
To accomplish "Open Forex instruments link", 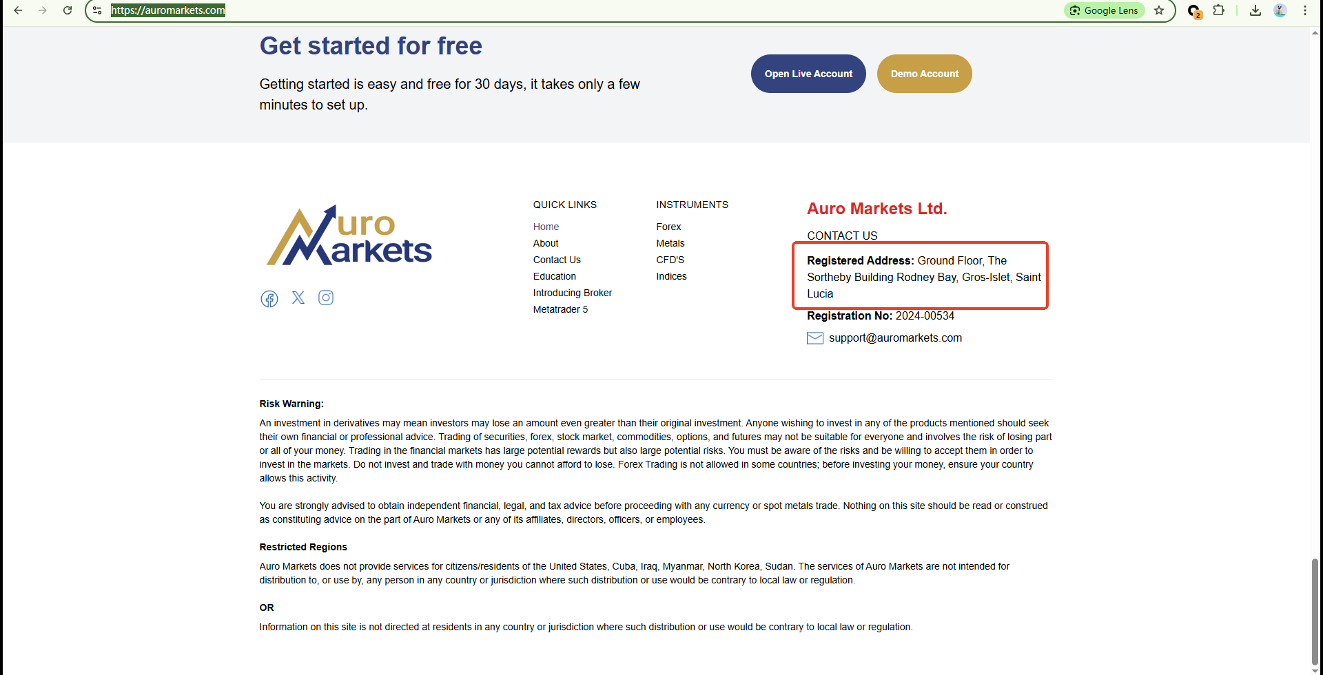I will coord(668,227).
